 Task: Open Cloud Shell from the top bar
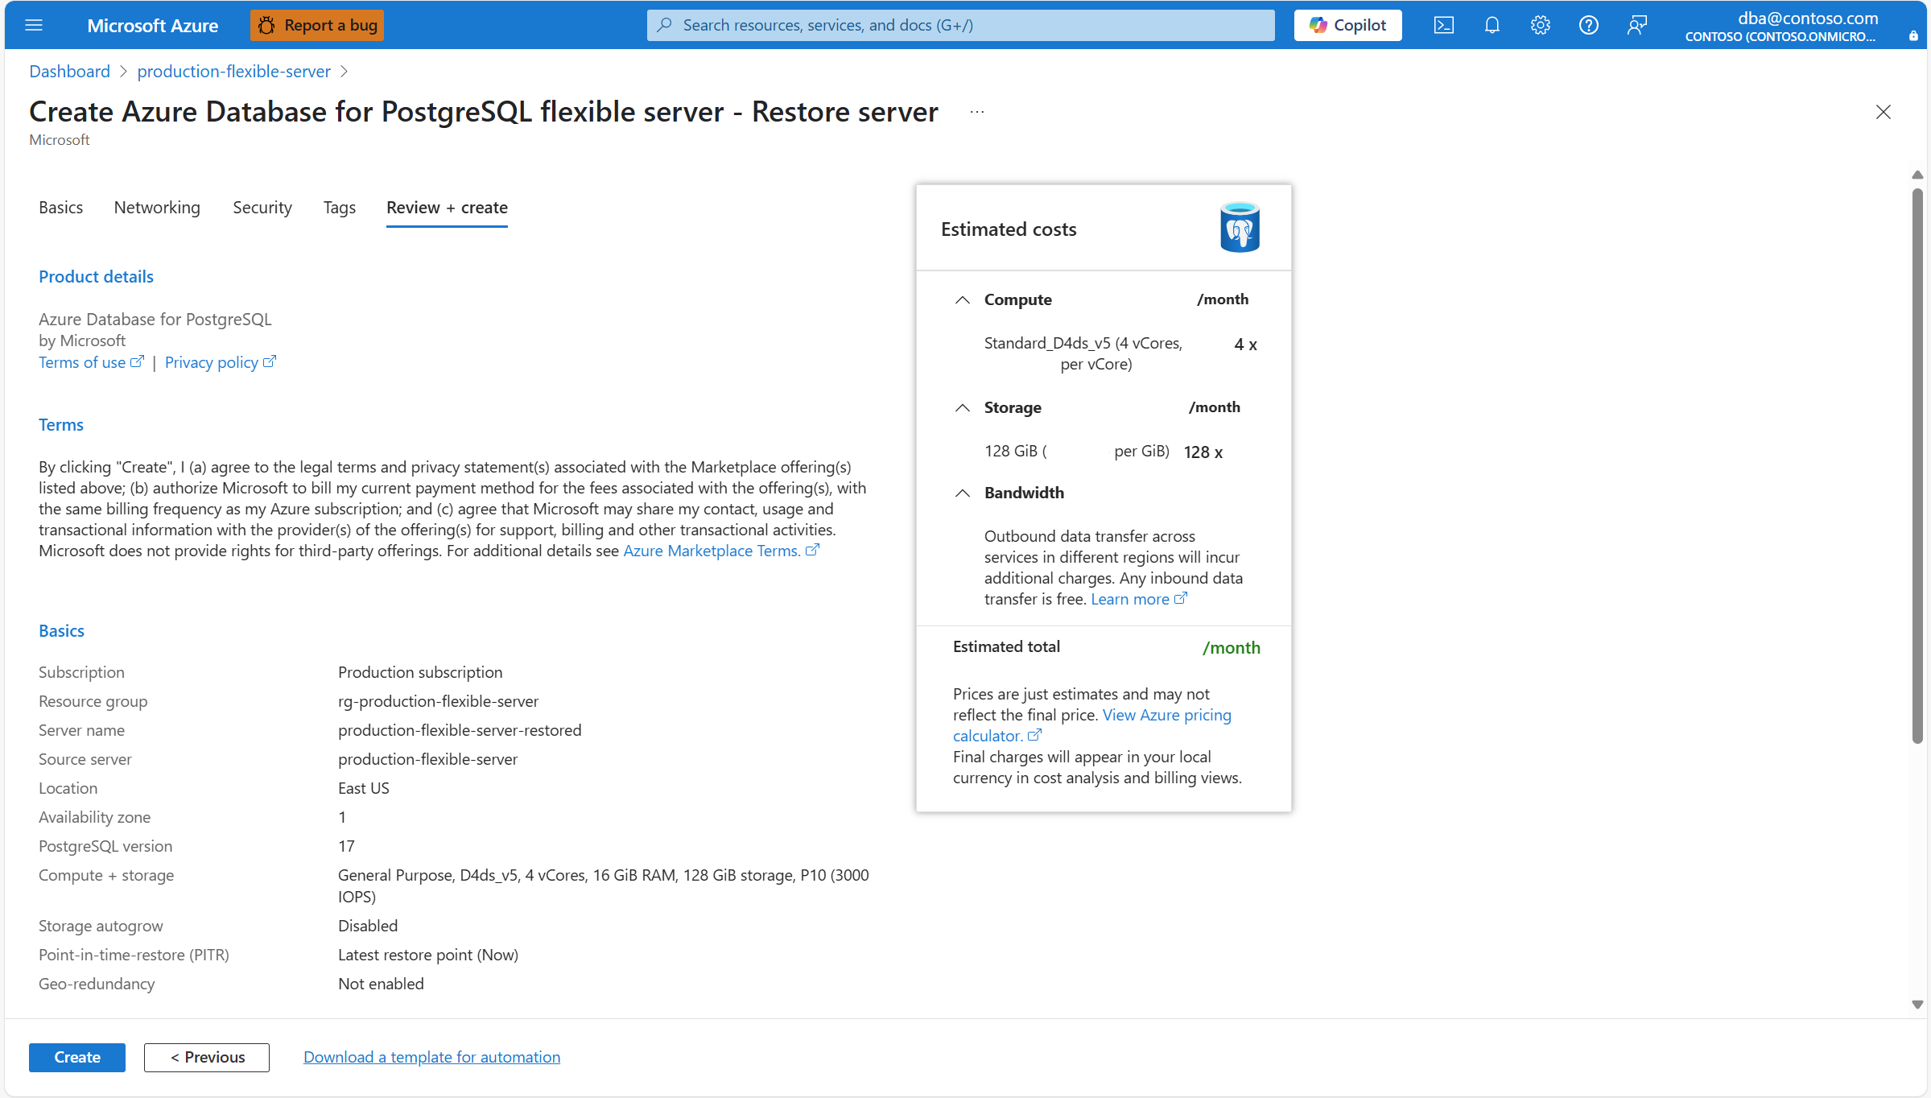(1443, 25)
